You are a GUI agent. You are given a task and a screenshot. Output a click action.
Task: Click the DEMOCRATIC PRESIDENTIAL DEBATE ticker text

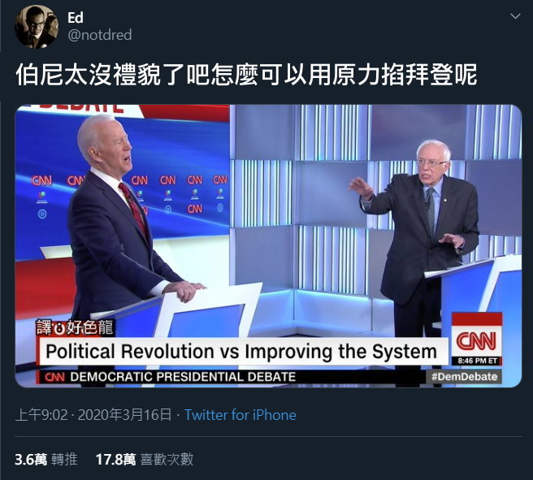tap(183, 377)
